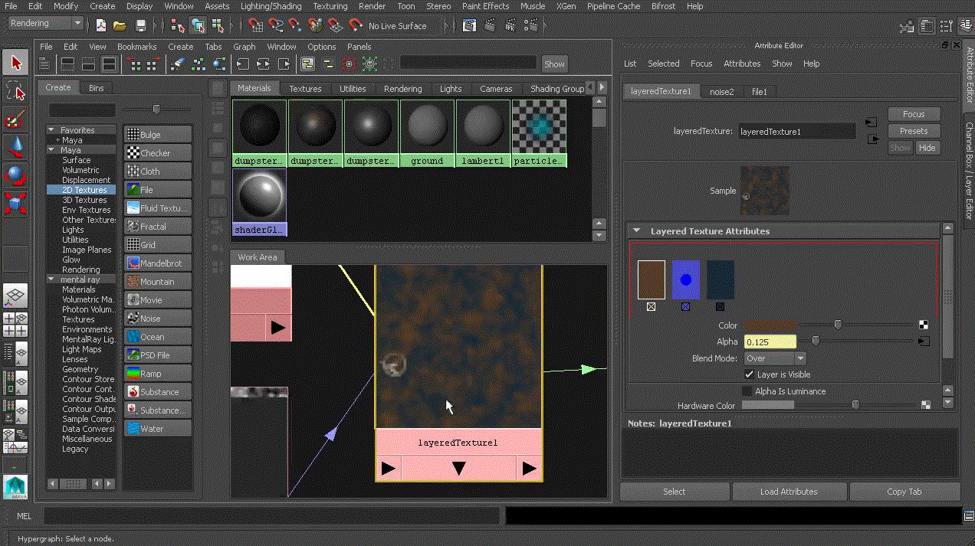975x546 pixels.
Task: Collapse the Maya category tree arrow
Action: 52,150
